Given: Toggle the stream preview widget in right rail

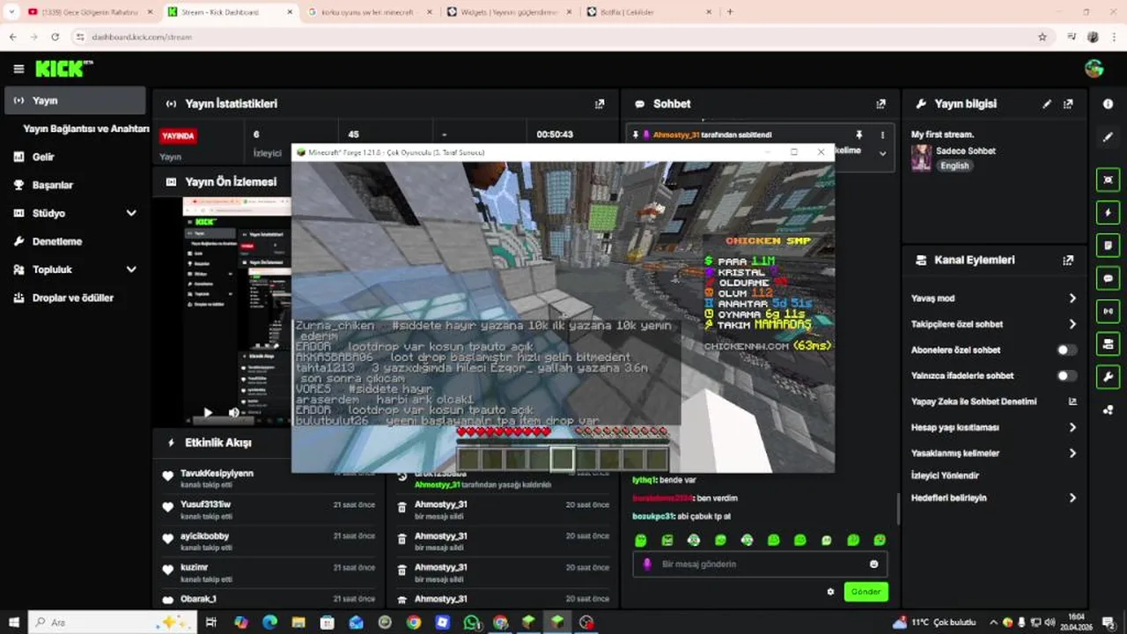Looking at the screenshot, I should click(1108, 180).
